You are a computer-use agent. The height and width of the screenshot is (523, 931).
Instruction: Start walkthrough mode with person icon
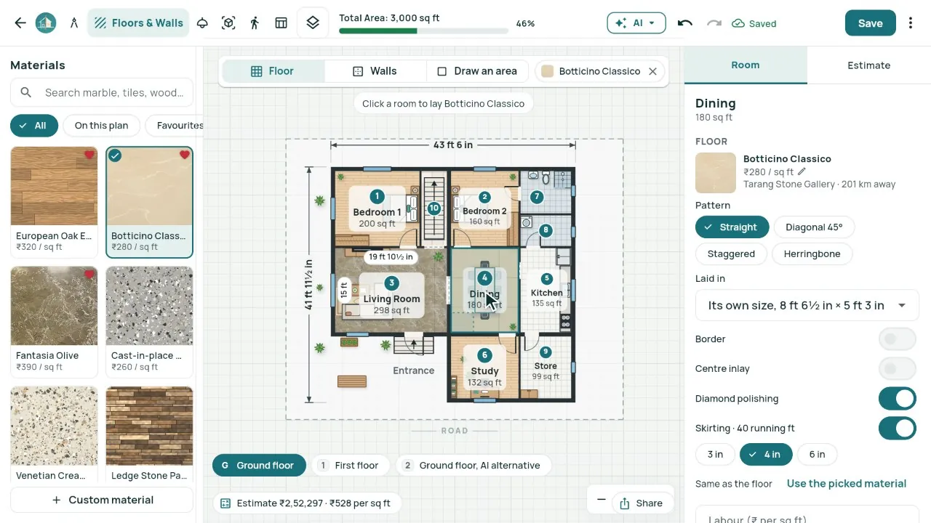(254, 23)
